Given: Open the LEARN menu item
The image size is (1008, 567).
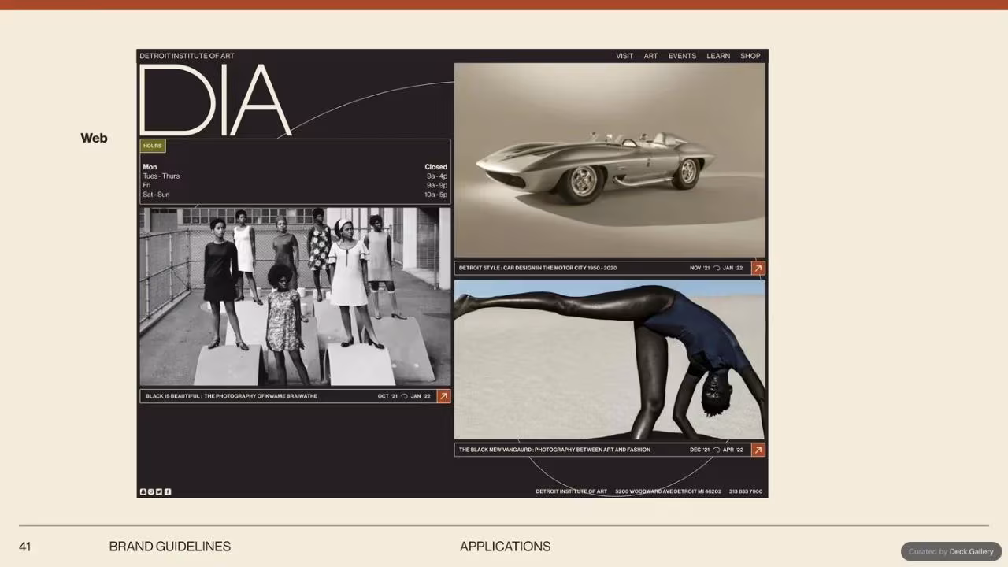Looking at the screenshot, I should point(718,56).
